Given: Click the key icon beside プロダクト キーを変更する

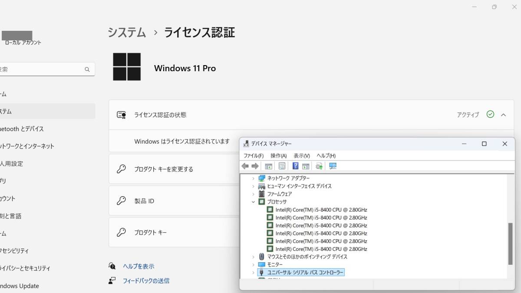Looking at the screenshot, I should [122, 169].
